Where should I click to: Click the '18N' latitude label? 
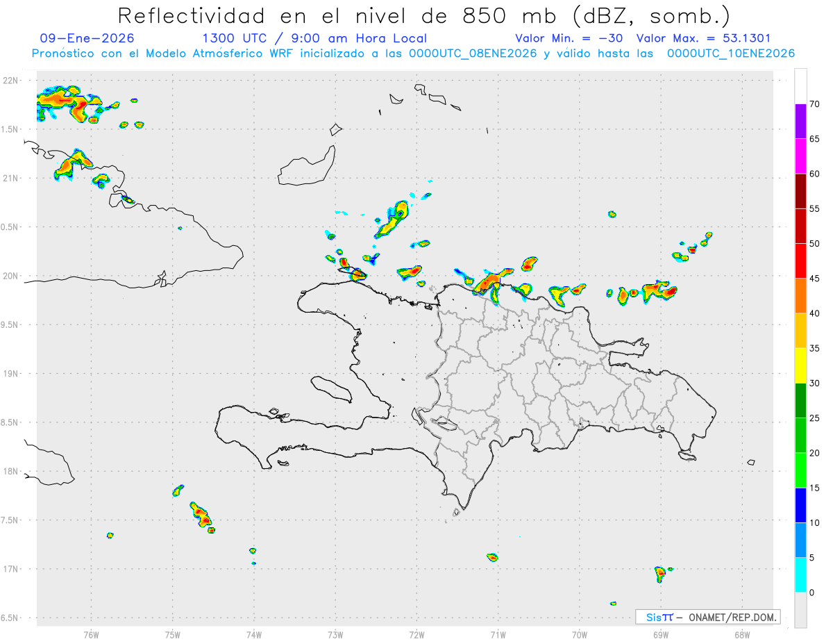point(12,471)
